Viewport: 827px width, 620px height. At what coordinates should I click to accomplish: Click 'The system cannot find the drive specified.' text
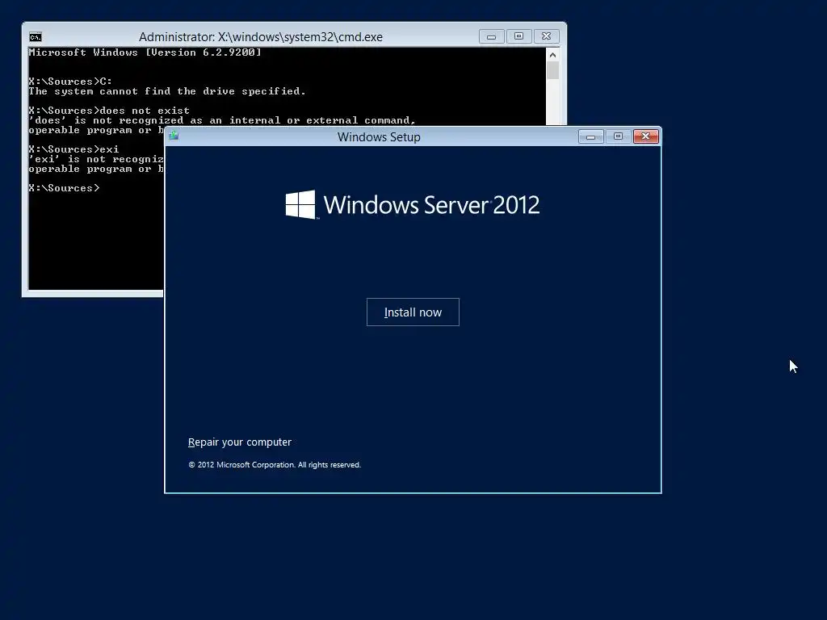[167, 91]
